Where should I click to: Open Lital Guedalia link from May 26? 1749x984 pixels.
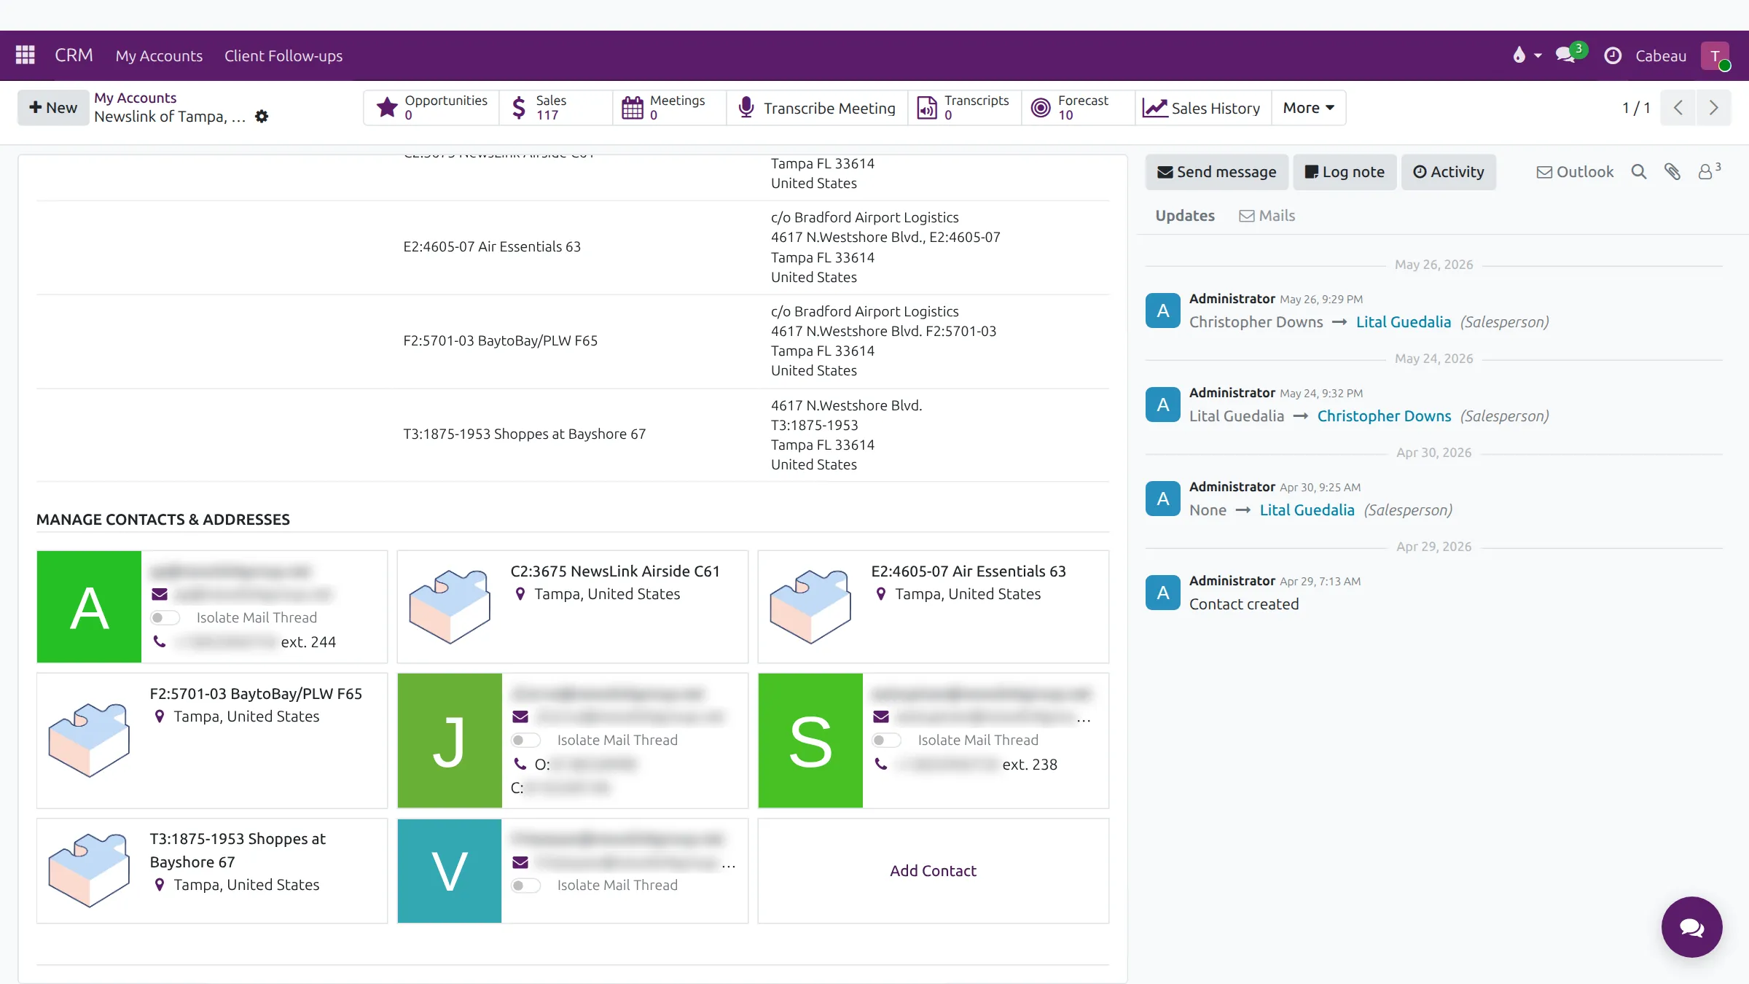click(x=1404, y=322)
